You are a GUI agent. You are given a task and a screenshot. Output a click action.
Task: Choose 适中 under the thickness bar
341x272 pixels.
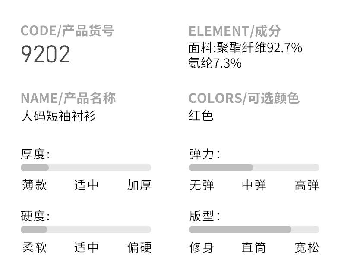tap(86, 185)
